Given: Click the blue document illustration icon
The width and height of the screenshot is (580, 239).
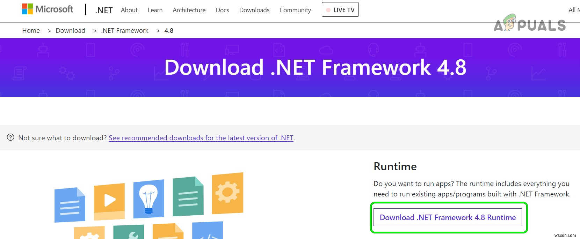Looking at the screenshot, I should (x=70, y=205).
